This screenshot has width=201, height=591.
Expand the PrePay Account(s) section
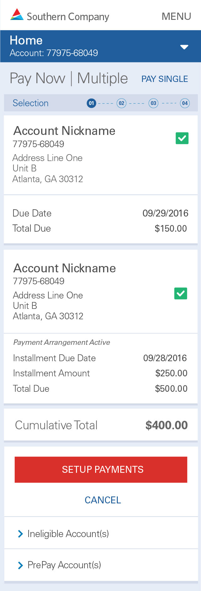pyautogui.click(x=101, y=565)
